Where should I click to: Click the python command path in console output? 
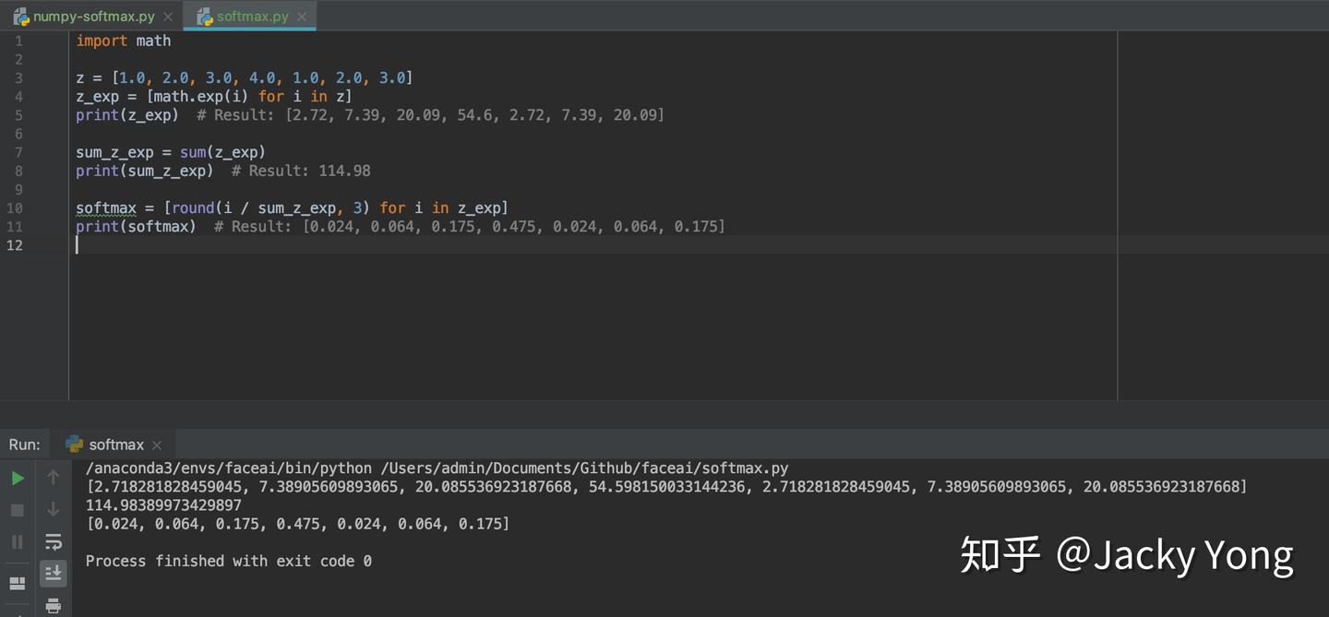[437, 469]
